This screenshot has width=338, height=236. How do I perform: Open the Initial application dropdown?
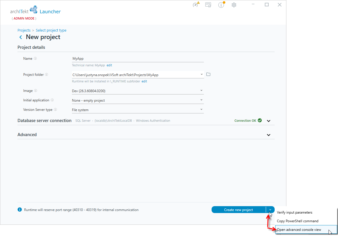coord(138,100)
